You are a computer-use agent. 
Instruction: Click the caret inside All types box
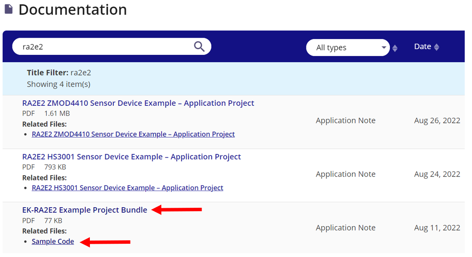384,48
